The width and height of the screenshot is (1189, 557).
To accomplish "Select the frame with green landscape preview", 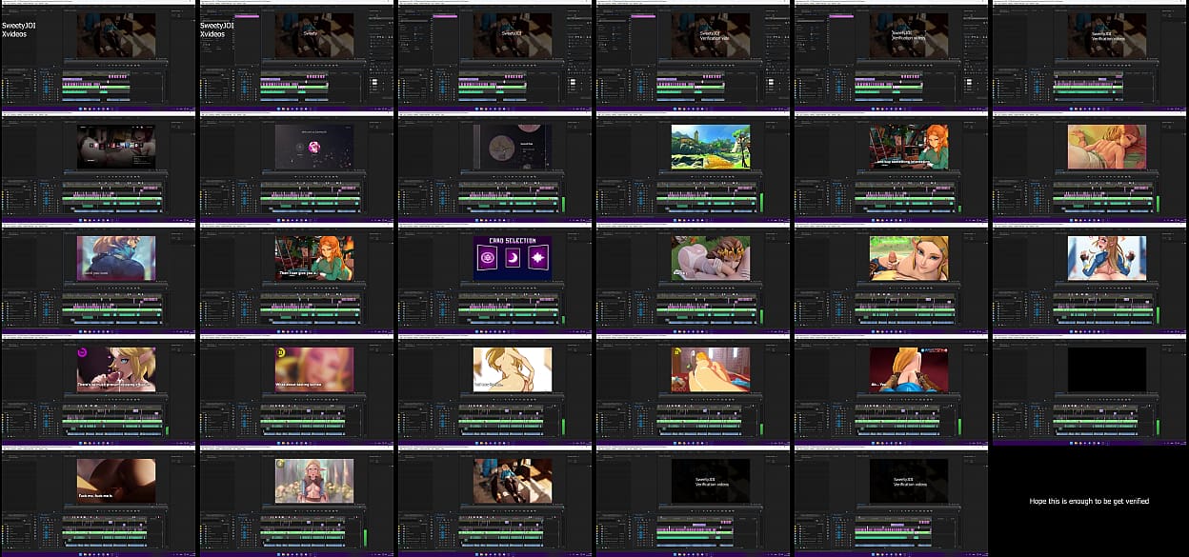I will click(693, 166).
